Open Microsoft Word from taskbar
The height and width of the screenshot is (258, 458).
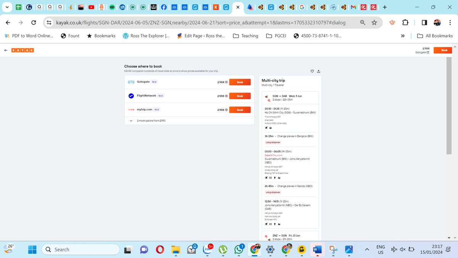pos(317,250)
